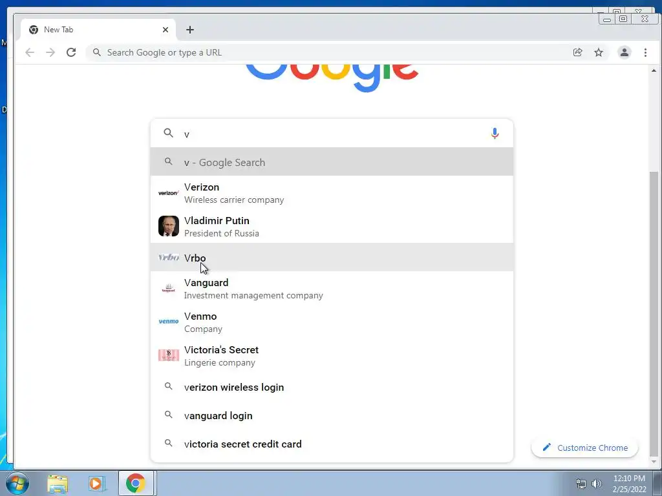This screenshot has width=662, height=496.
Task: Click the scrollbar up arrow
Action: pyautogui.click(x=654, y=70)
